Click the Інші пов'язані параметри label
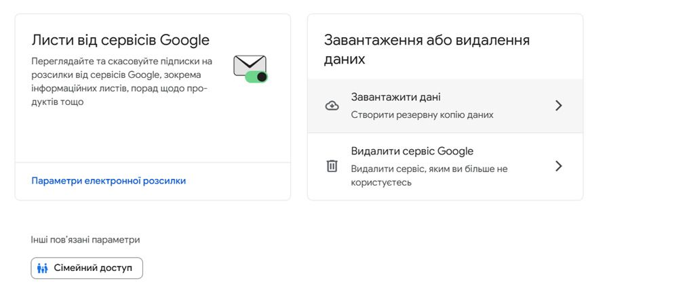This screenshot has height=292, width=681. tap(85, 240)
